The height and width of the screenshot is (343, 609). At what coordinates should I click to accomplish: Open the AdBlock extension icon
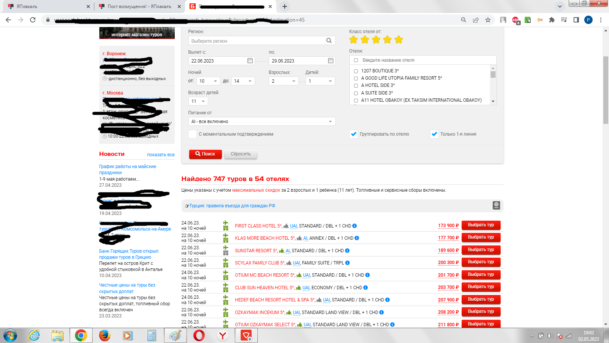515,20
